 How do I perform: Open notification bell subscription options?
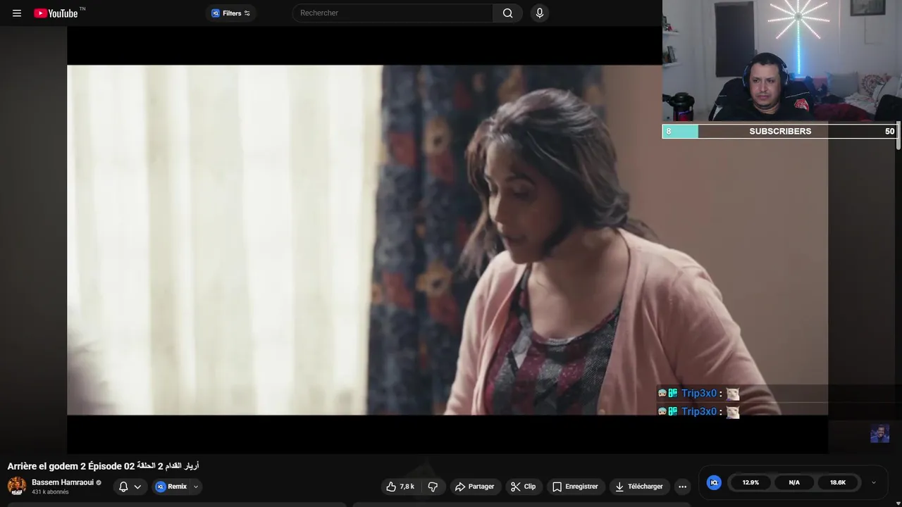point(130,487)
